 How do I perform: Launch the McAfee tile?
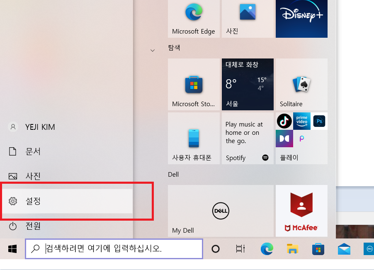tap(301, 211)
